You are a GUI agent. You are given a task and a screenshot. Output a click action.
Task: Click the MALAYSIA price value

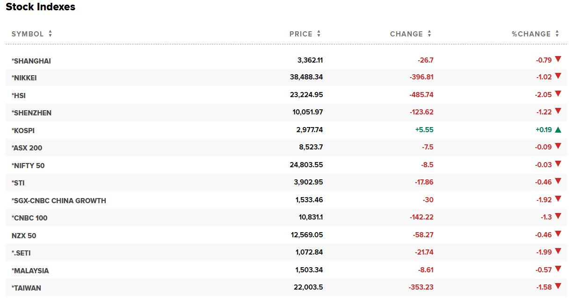click(309, 270)
